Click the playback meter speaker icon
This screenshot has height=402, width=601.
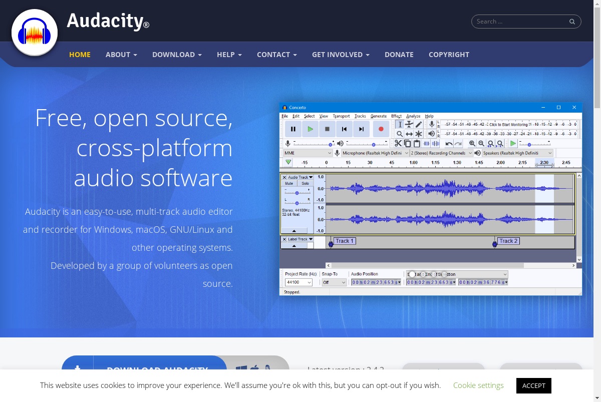[x=432, y=134]
